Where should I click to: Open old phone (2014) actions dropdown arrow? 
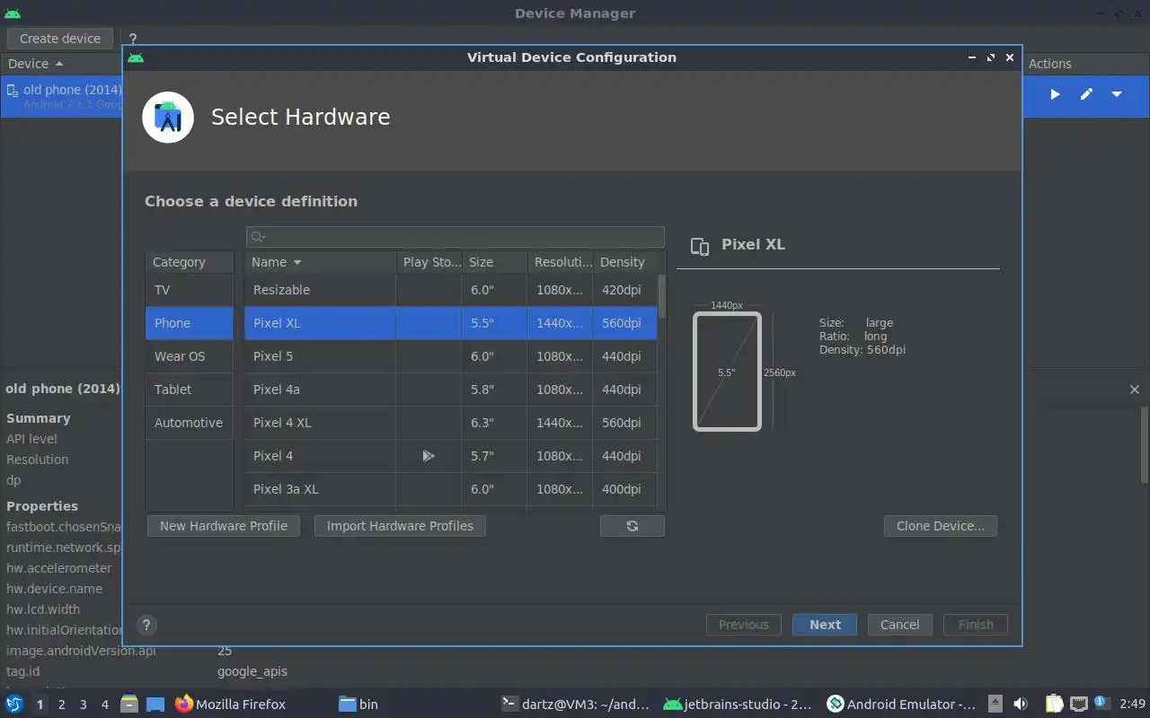(x=1117, y=94)
